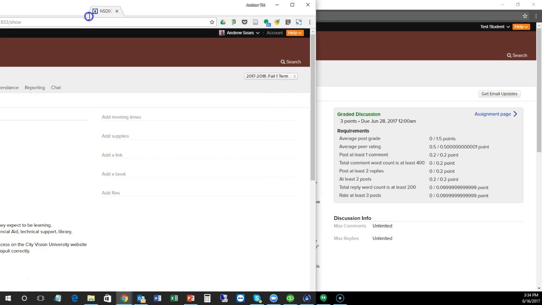The image size is (542, 305).
Task: Open the Assignment page link
Action: point(496,114)
